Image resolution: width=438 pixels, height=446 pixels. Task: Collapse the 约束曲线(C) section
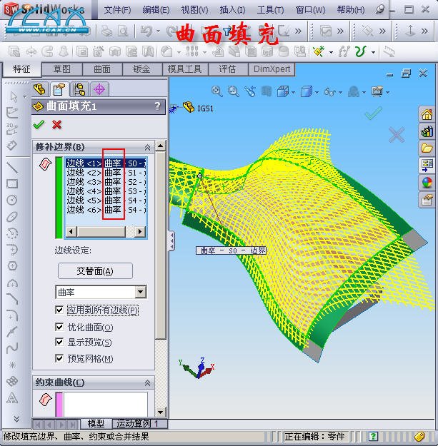click(147, 383)
